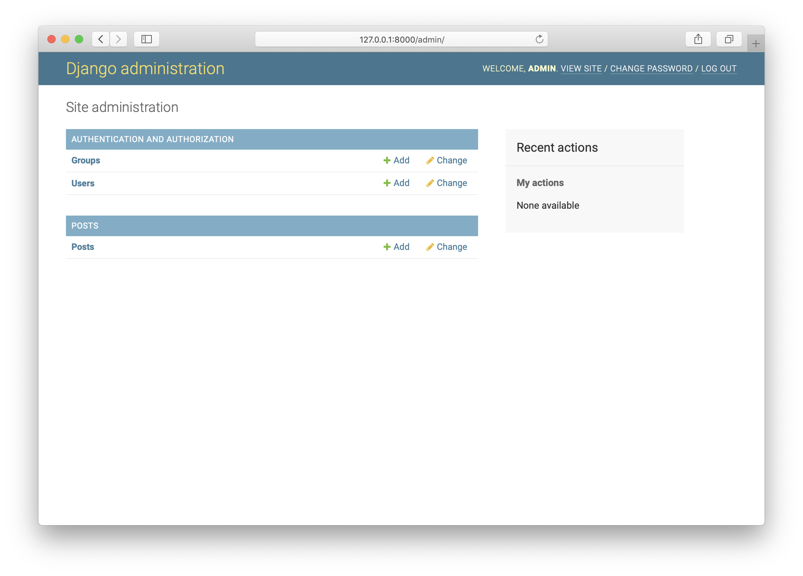
Task: Add a new Group
Action: 396,160
